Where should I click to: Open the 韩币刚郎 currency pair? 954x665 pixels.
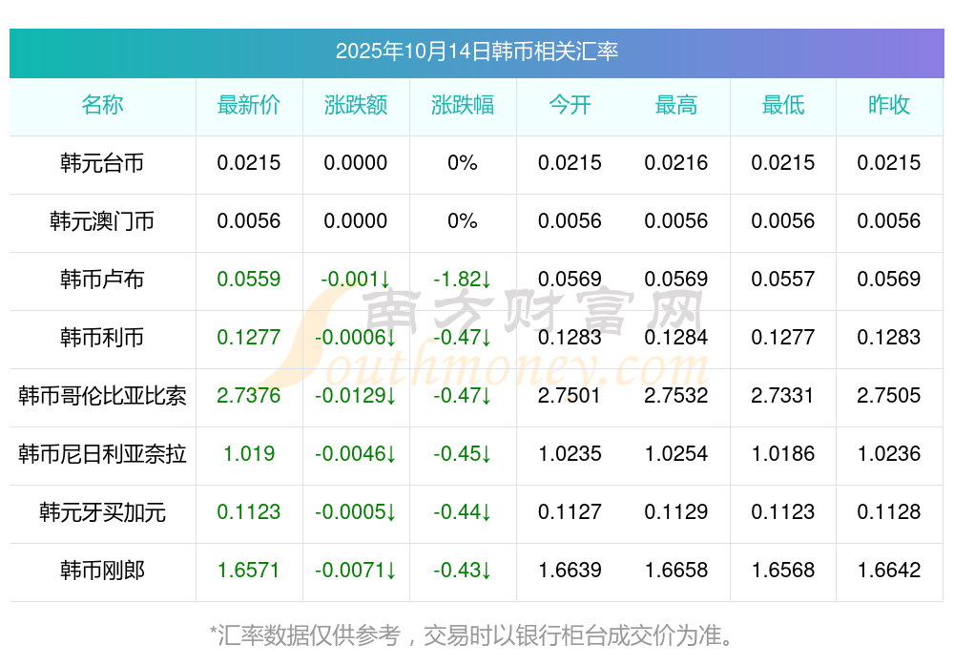(102, 571)
